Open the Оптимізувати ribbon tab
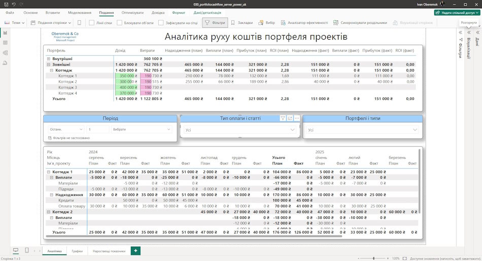 point(132,13)
